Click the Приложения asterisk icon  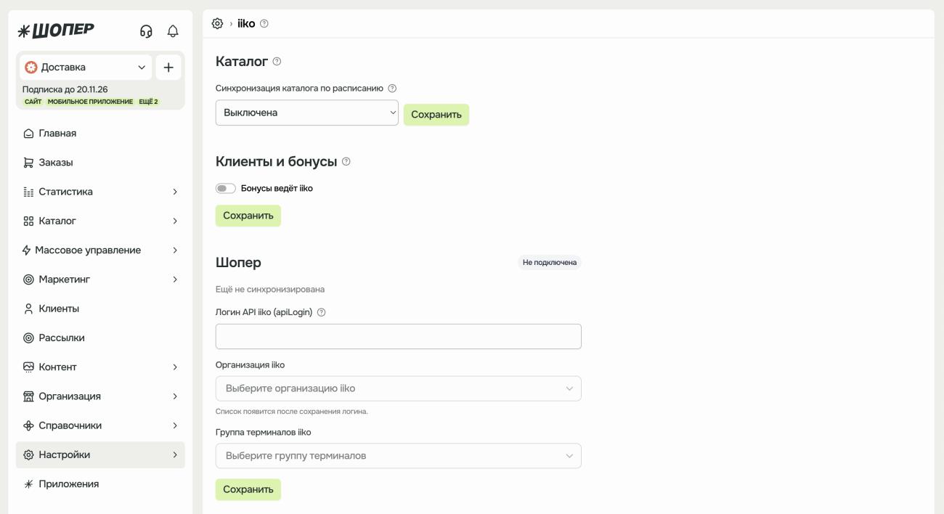[28, 484]
